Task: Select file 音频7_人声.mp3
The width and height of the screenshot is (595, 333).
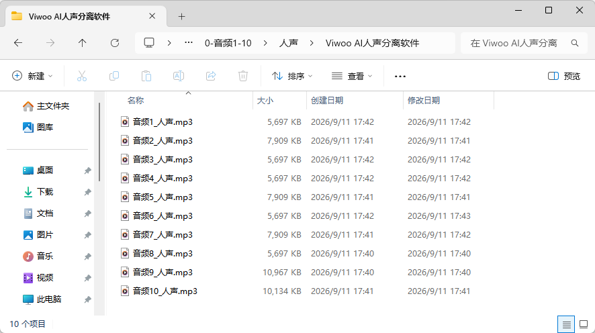Action: [163, 234]
